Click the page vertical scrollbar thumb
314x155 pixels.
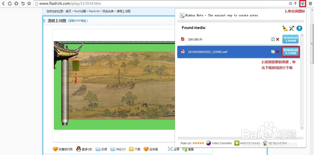(x=312, y=44)
